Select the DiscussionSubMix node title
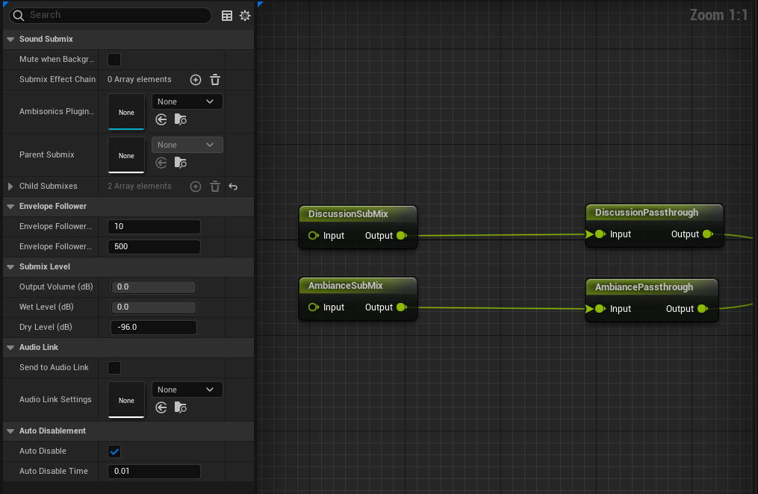Image resolution: width=758 pixels, height=494 pixels. click(x=349, y=214)
